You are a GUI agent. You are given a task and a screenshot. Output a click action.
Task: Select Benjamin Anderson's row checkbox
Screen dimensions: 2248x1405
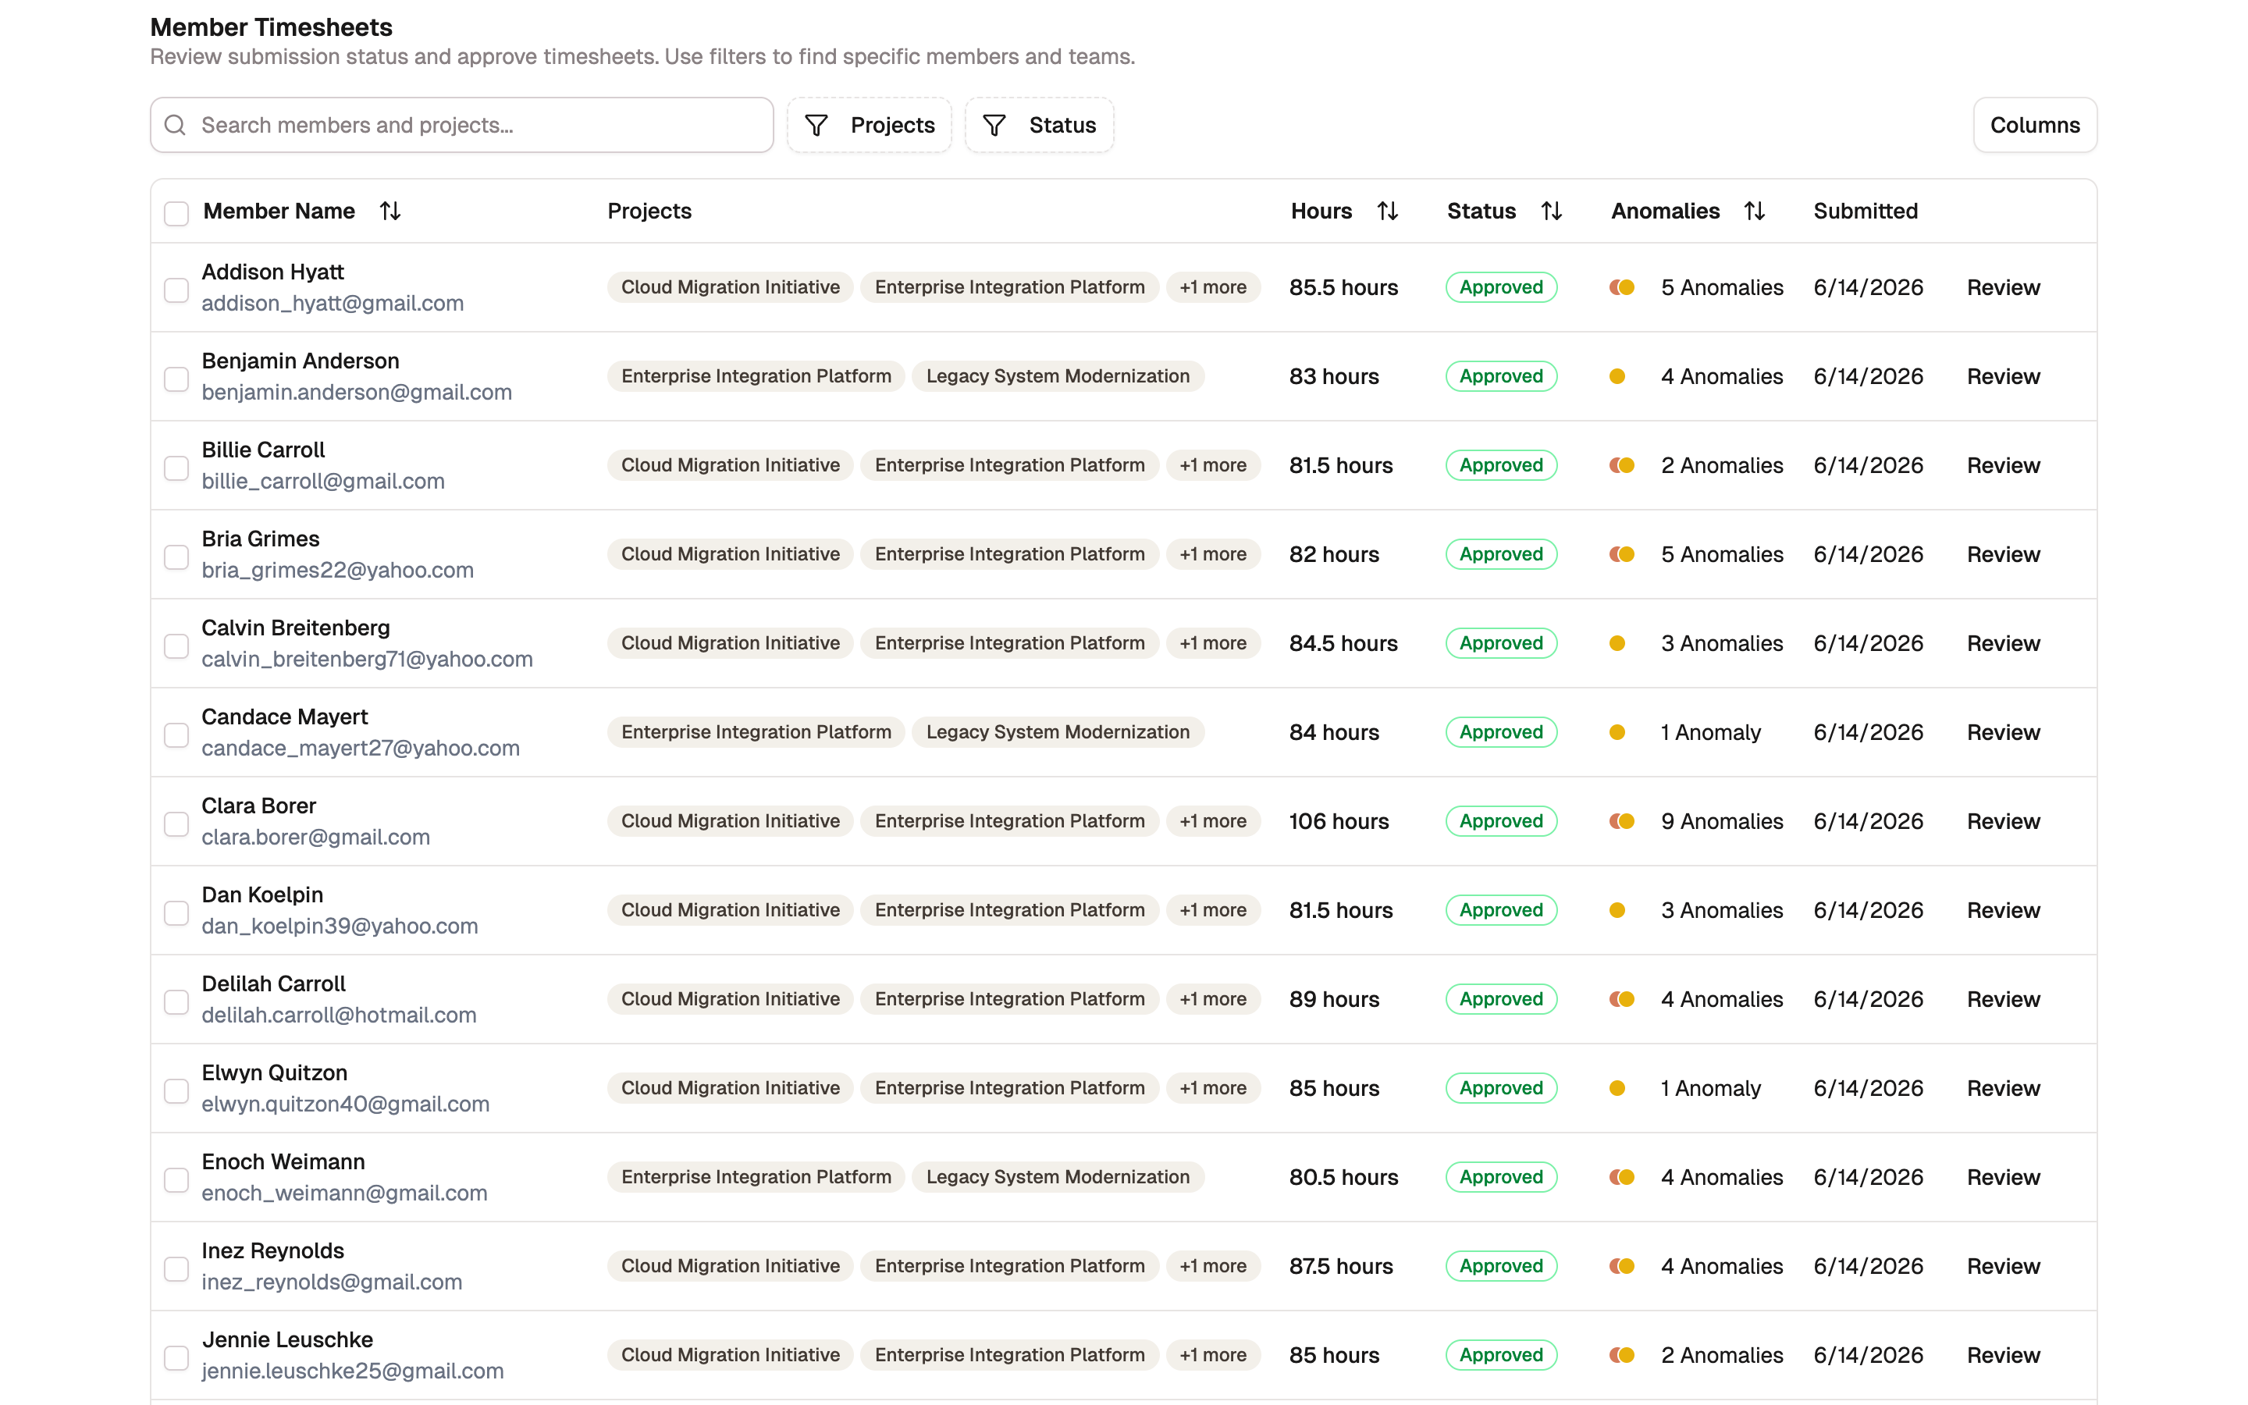pyautogui.click(x=176, y=379)
